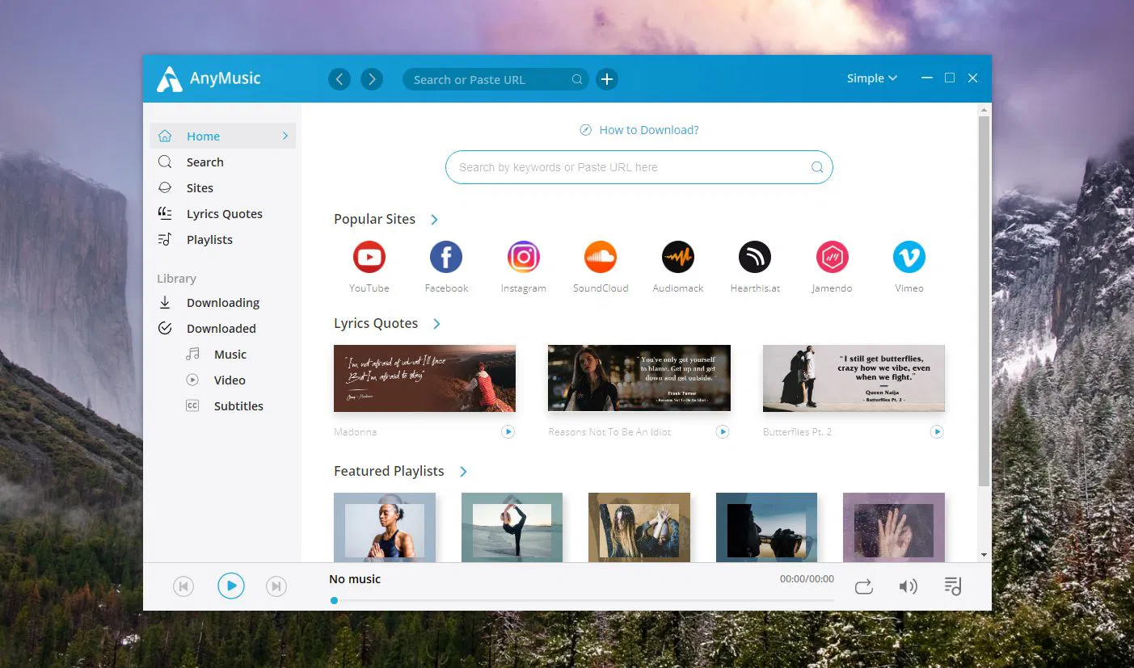
Task: Play the Butterflies Pt. 2 quote
Action: 937,432
